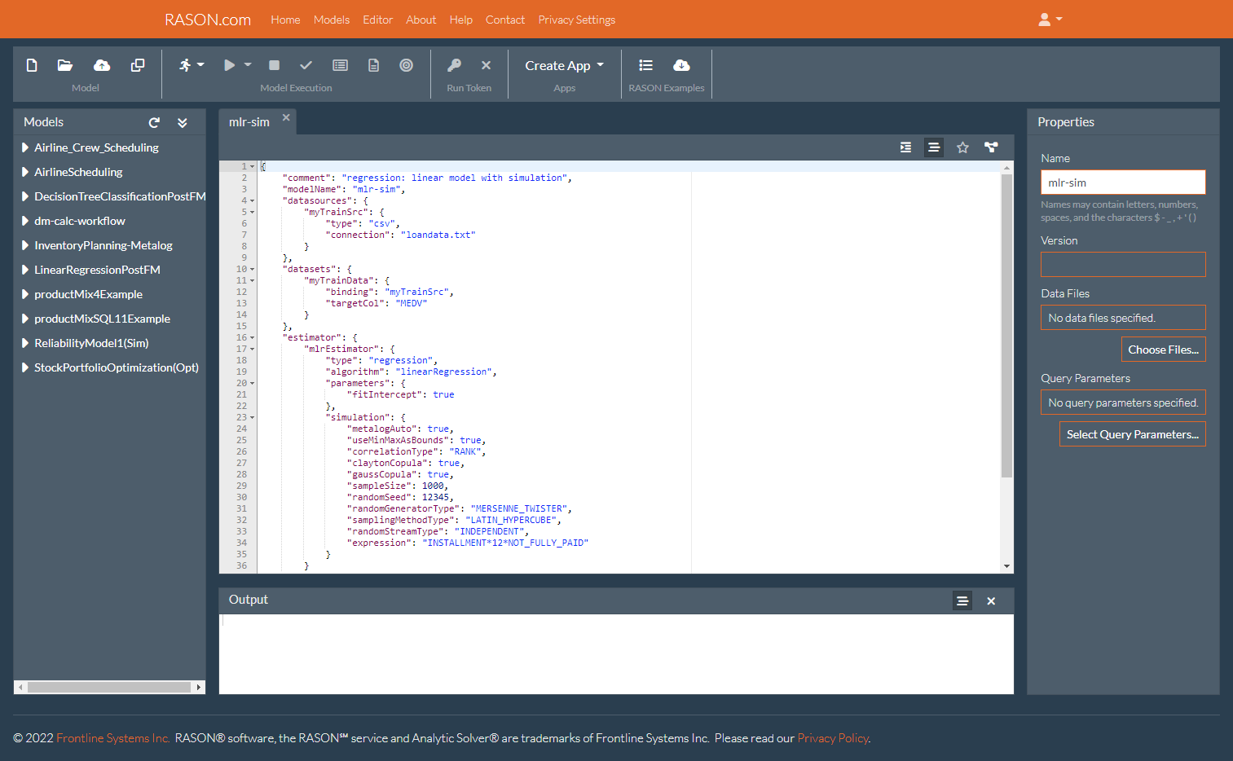Click the Models panel horizontal scrollbar
1233x761 pixels.
pos(109,687)
